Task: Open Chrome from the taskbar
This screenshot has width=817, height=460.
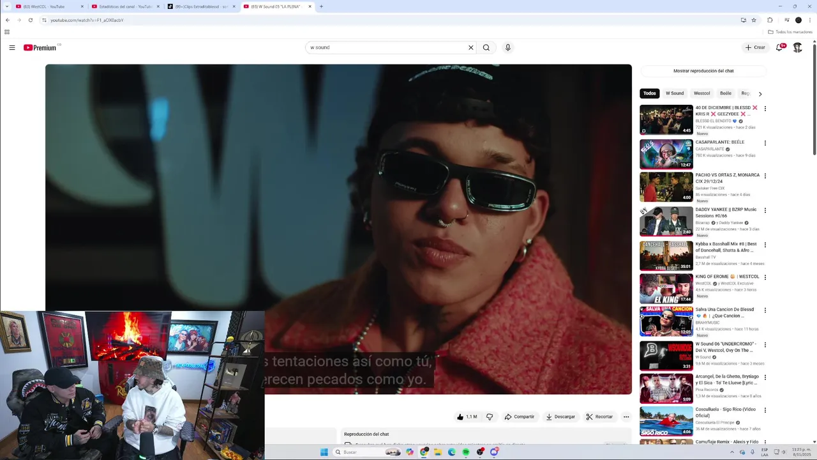Action: point(424,452)
